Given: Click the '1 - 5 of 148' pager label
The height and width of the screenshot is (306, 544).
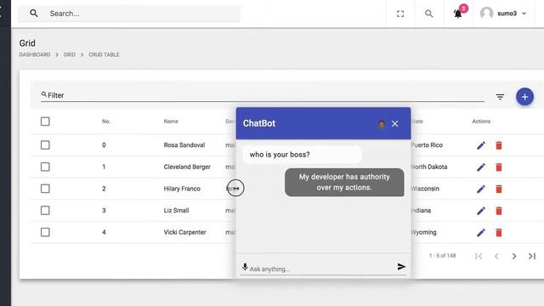Looking at the screenshot, I should pos(442,256).
